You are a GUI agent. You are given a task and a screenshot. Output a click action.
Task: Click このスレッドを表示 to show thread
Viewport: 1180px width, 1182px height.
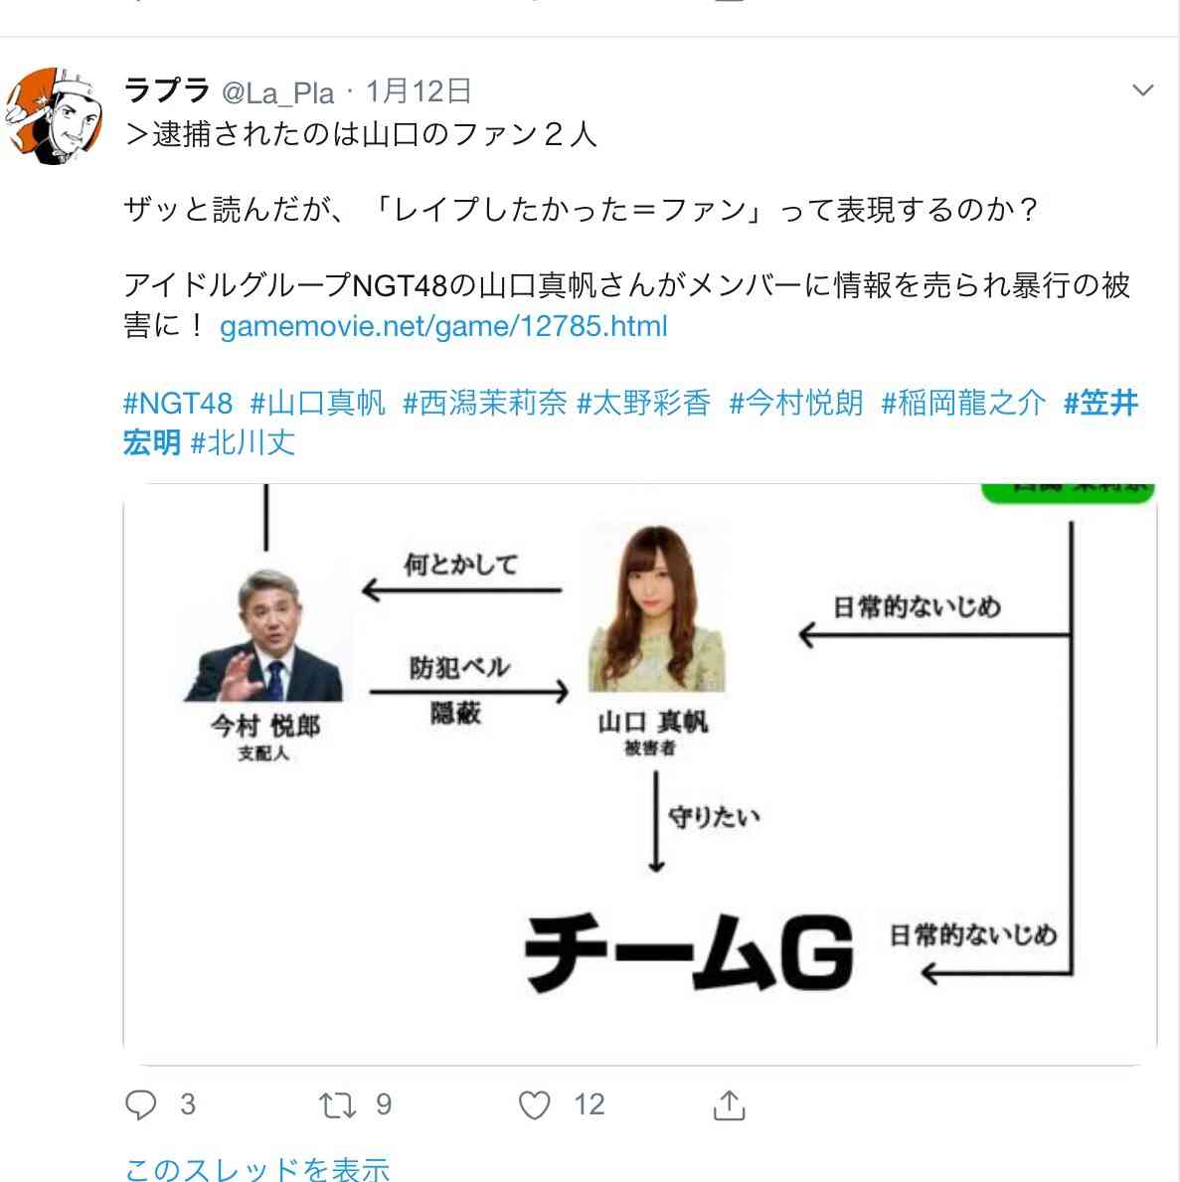257,1167
